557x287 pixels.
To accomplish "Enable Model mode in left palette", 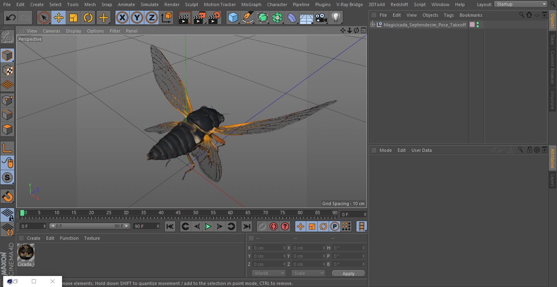I will point(7,55).
